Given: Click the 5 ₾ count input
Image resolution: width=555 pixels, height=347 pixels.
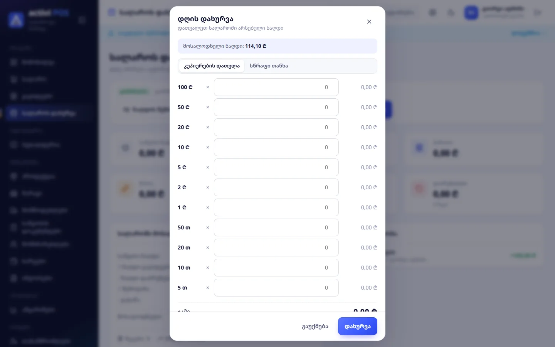Looking at the screenshot, I should pos(276,167).
